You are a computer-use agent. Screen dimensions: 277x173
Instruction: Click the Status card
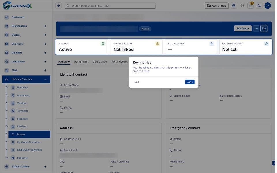(x=82, y=47)
